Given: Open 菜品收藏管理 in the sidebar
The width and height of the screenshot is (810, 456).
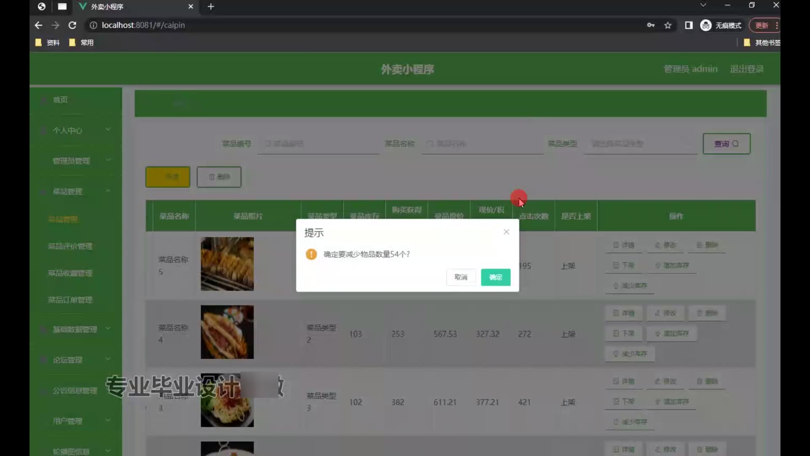Looking at the screenshot, I should (x=70, y=273).
